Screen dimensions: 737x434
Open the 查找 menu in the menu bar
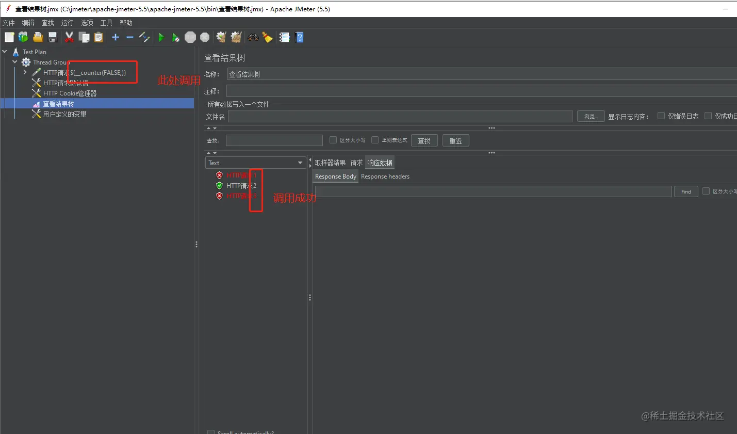click(x=47, y=23)
